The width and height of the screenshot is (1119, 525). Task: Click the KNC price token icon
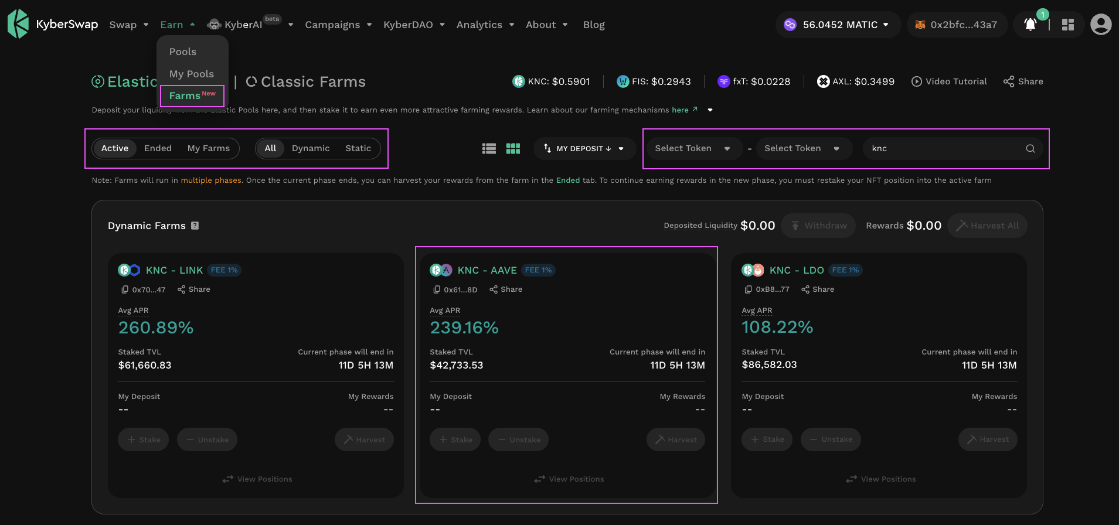point(518,81)
